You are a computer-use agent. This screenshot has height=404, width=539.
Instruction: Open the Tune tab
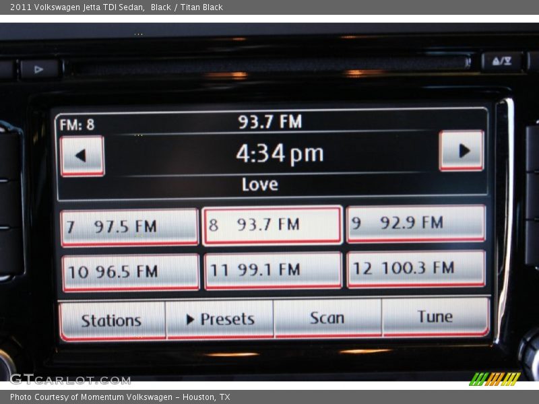tap(435, 316)
